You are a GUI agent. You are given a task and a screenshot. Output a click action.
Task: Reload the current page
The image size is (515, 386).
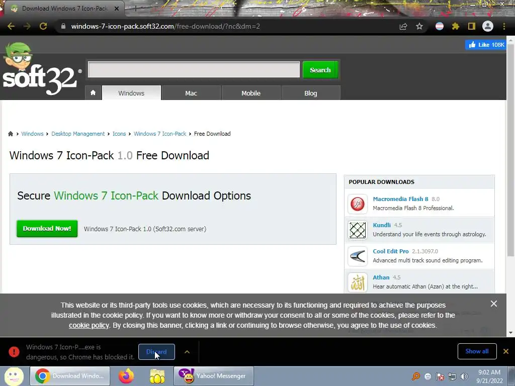coord(43,26)
